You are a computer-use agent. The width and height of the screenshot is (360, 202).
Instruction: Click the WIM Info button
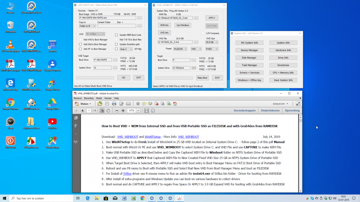point(164,25)
